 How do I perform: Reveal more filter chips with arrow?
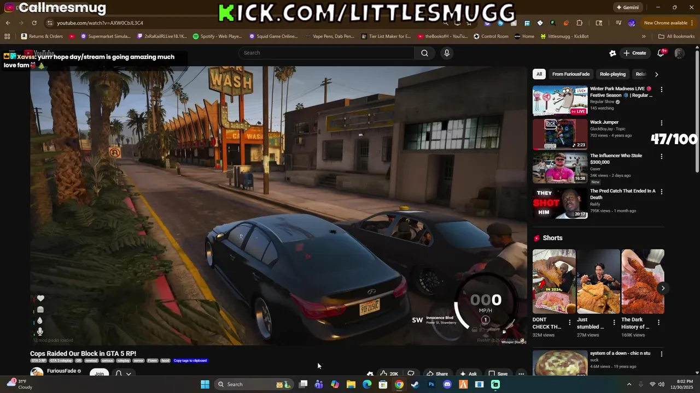(656, 74)
